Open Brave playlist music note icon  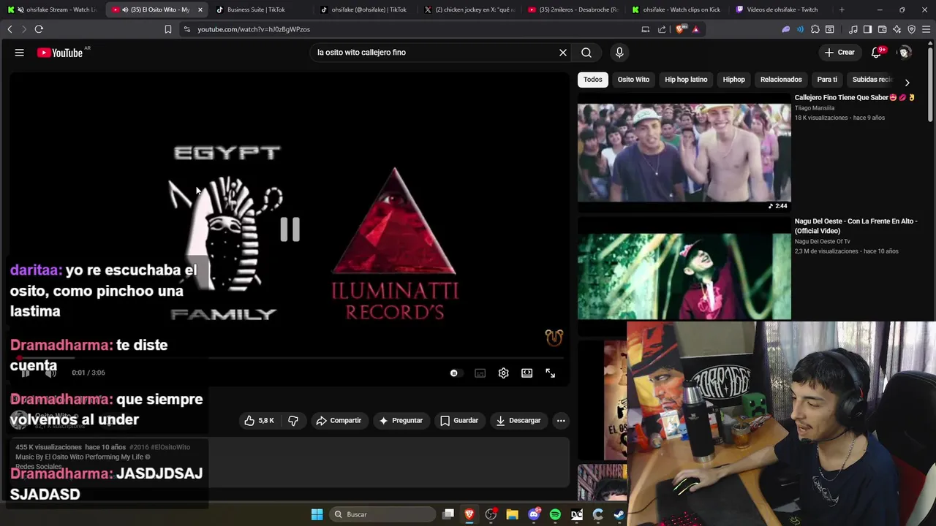pos(853,29)
